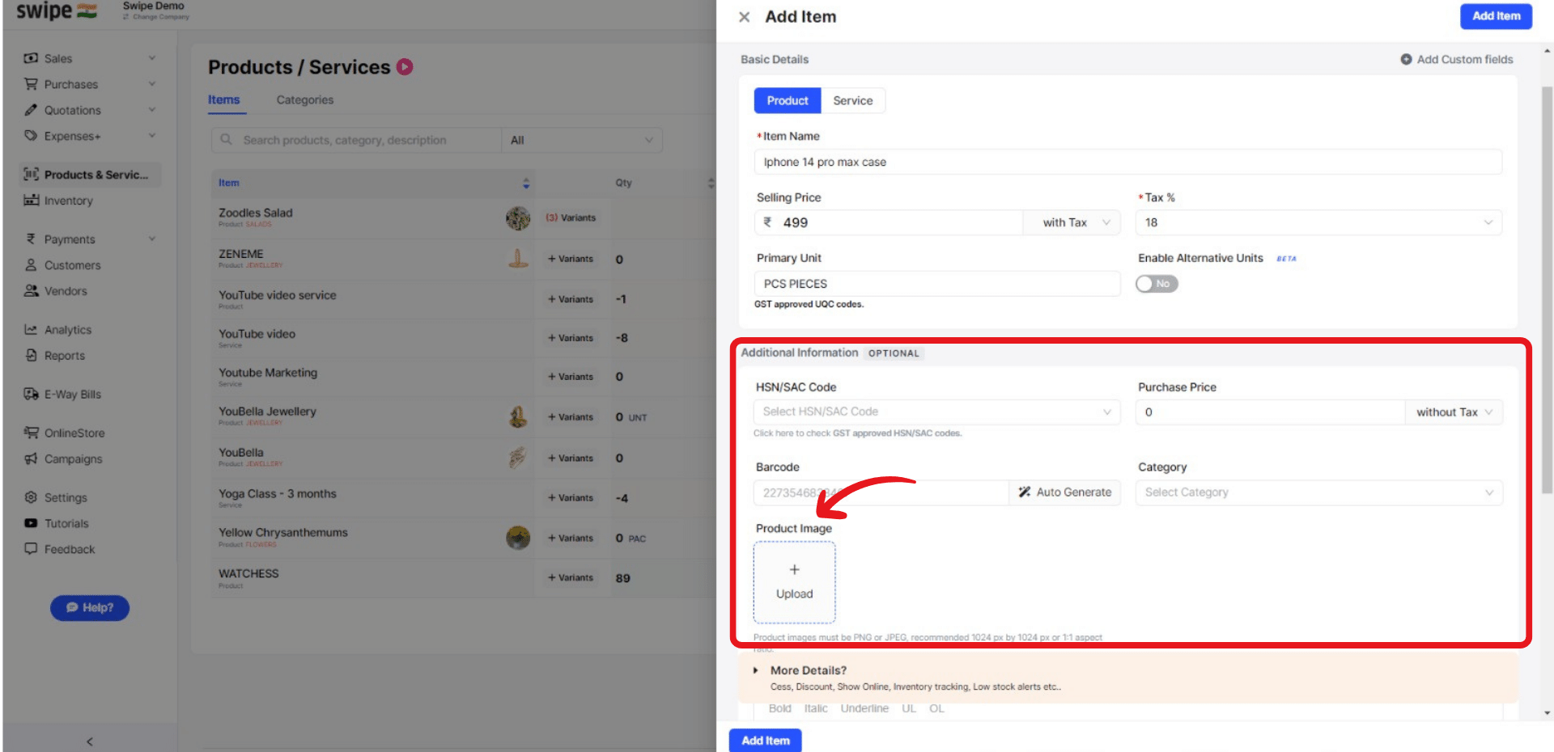Open the Customers page
The image size is (1554, 752).
point(73,264)
